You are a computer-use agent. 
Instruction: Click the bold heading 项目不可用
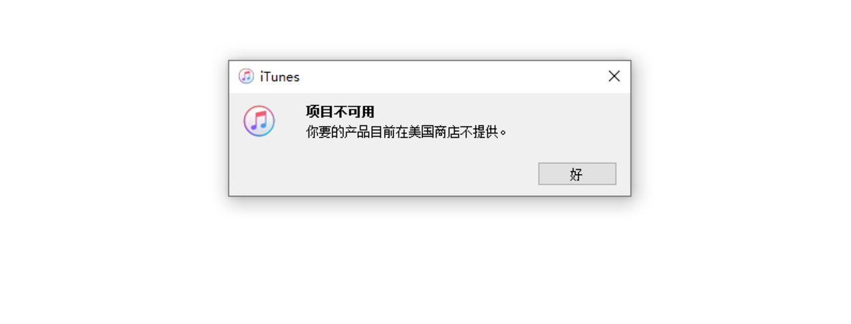[340, 112]
